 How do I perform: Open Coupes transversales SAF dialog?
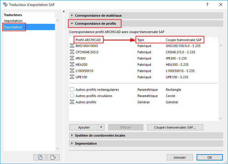pyautogui.click(x=175, y=127)
